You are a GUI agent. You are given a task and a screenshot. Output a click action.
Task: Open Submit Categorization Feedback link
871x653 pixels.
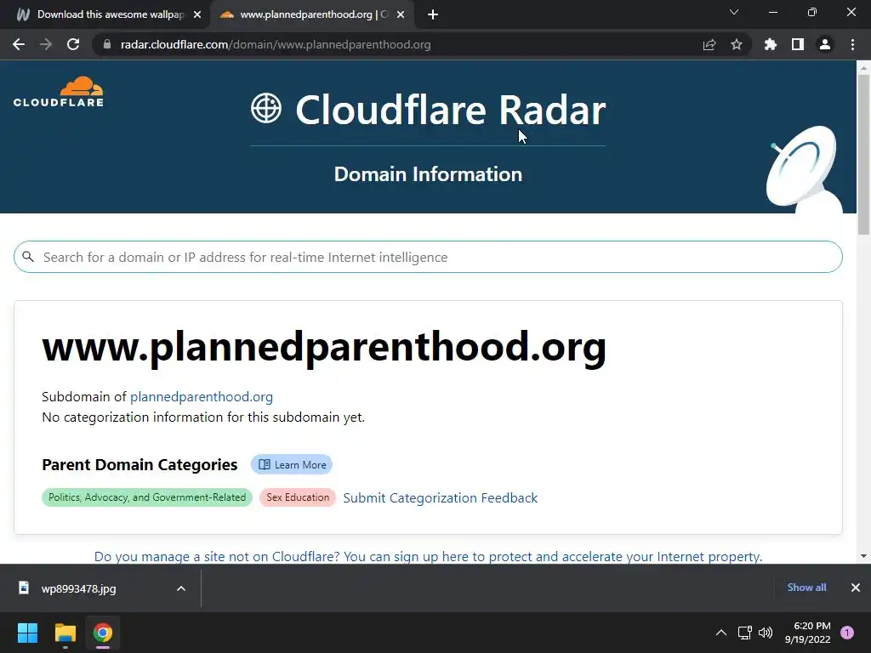[x=441, y=498]
